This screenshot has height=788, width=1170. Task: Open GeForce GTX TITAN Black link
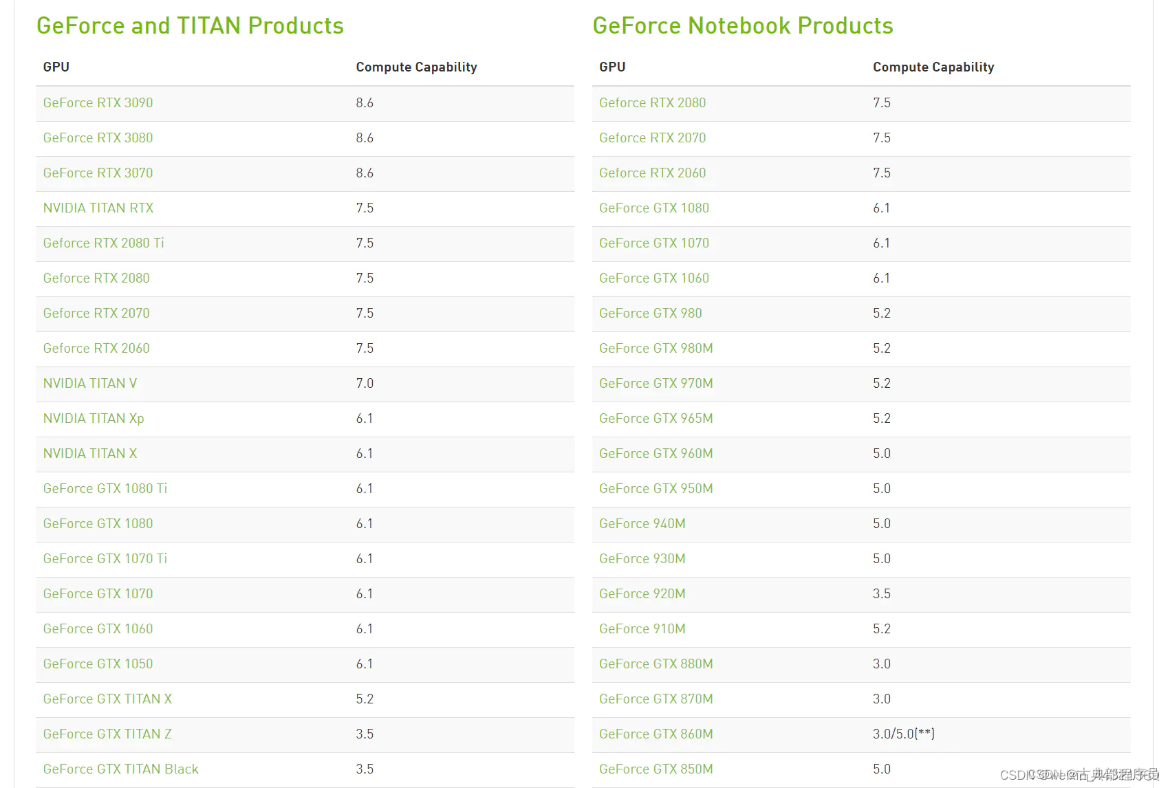point(120,769)
